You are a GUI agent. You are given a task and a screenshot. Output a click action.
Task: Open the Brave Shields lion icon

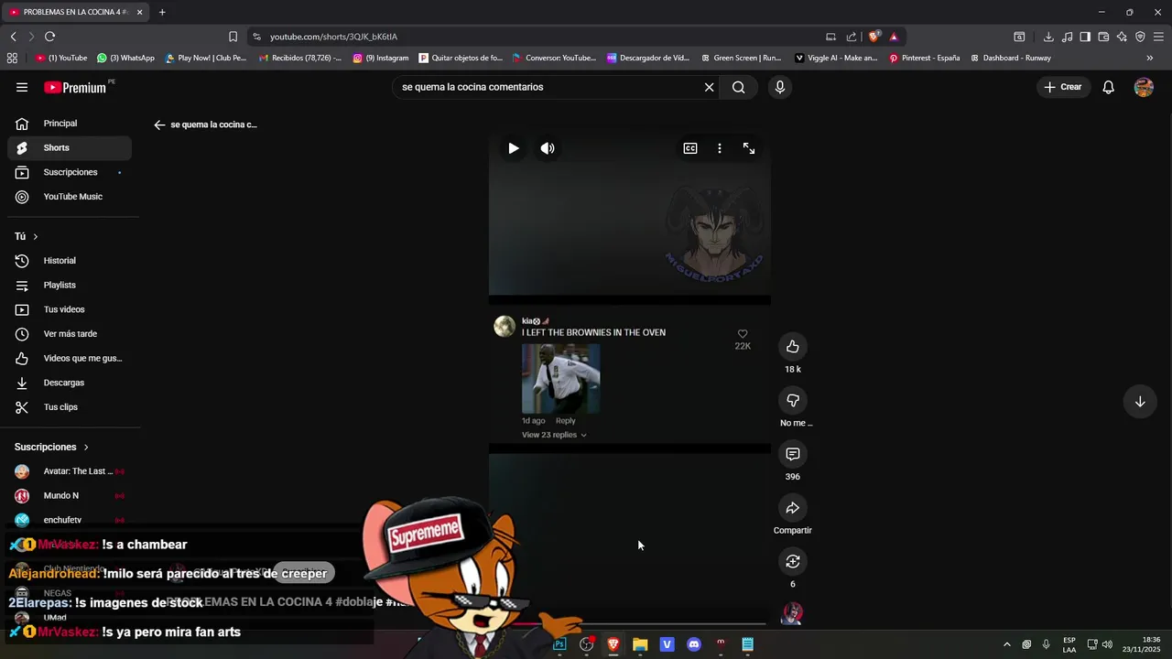tap(874, 37)
